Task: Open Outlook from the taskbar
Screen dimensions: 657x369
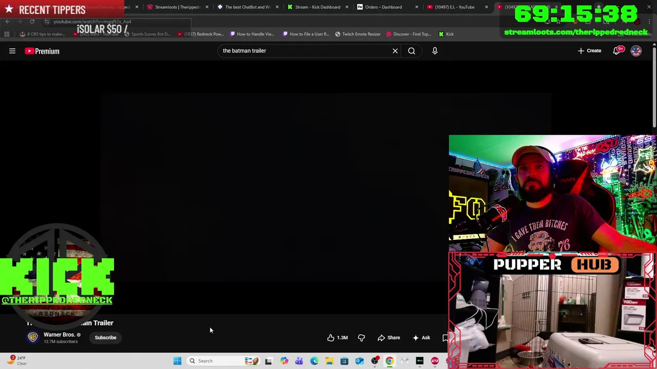Action: coord(359,361)
